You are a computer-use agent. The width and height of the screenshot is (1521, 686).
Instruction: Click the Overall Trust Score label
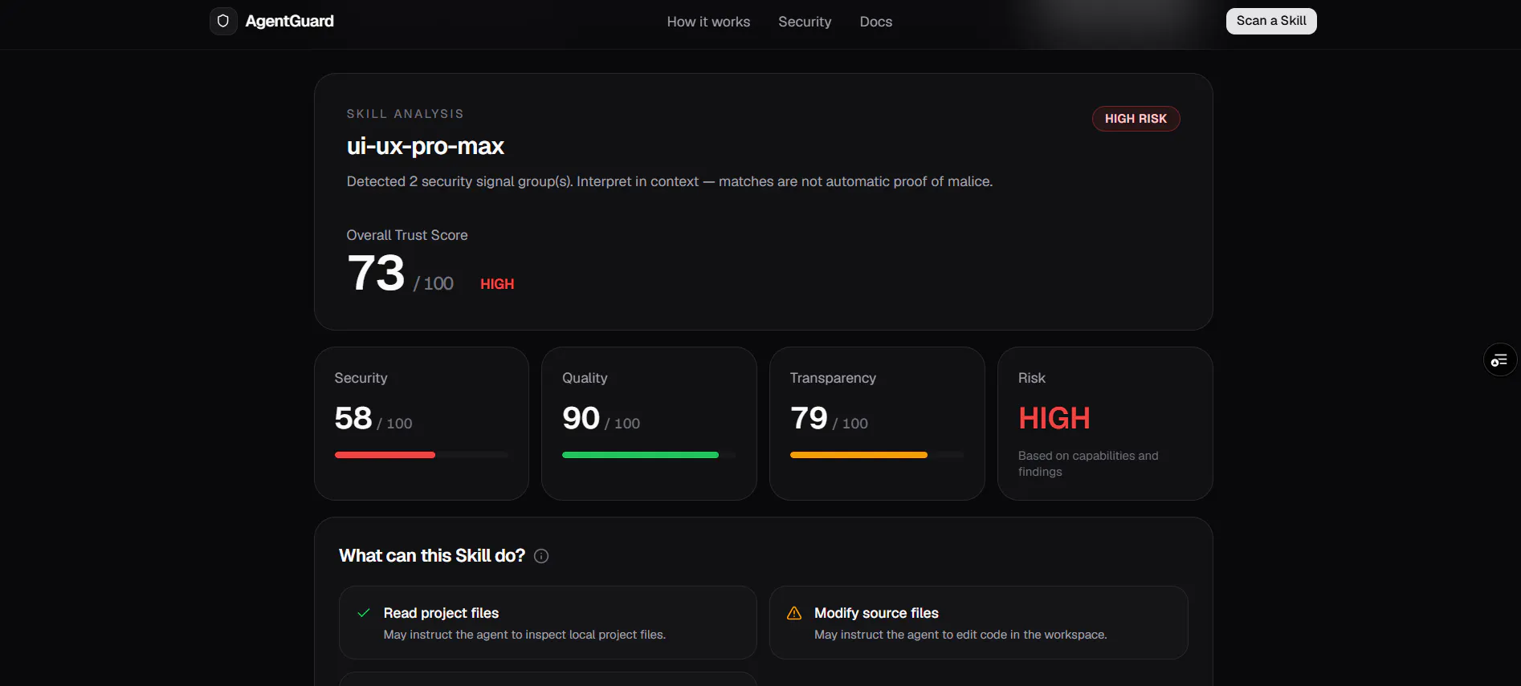407,235
